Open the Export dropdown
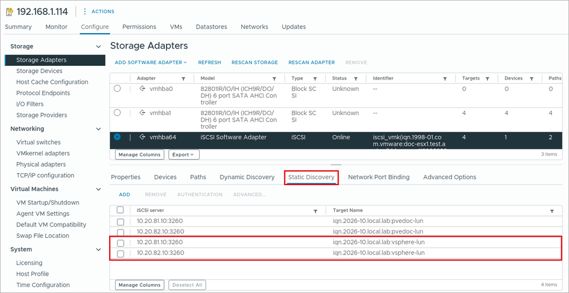Image resolution: width=569 pixels, height=293 pixels. pyautogui.click(x=184, y=155)
